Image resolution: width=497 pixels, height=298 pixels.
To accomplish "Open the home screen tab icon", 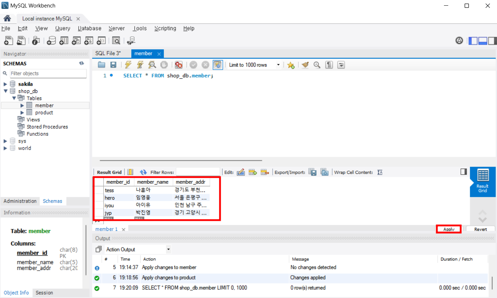I will click(x=7, y=18).
